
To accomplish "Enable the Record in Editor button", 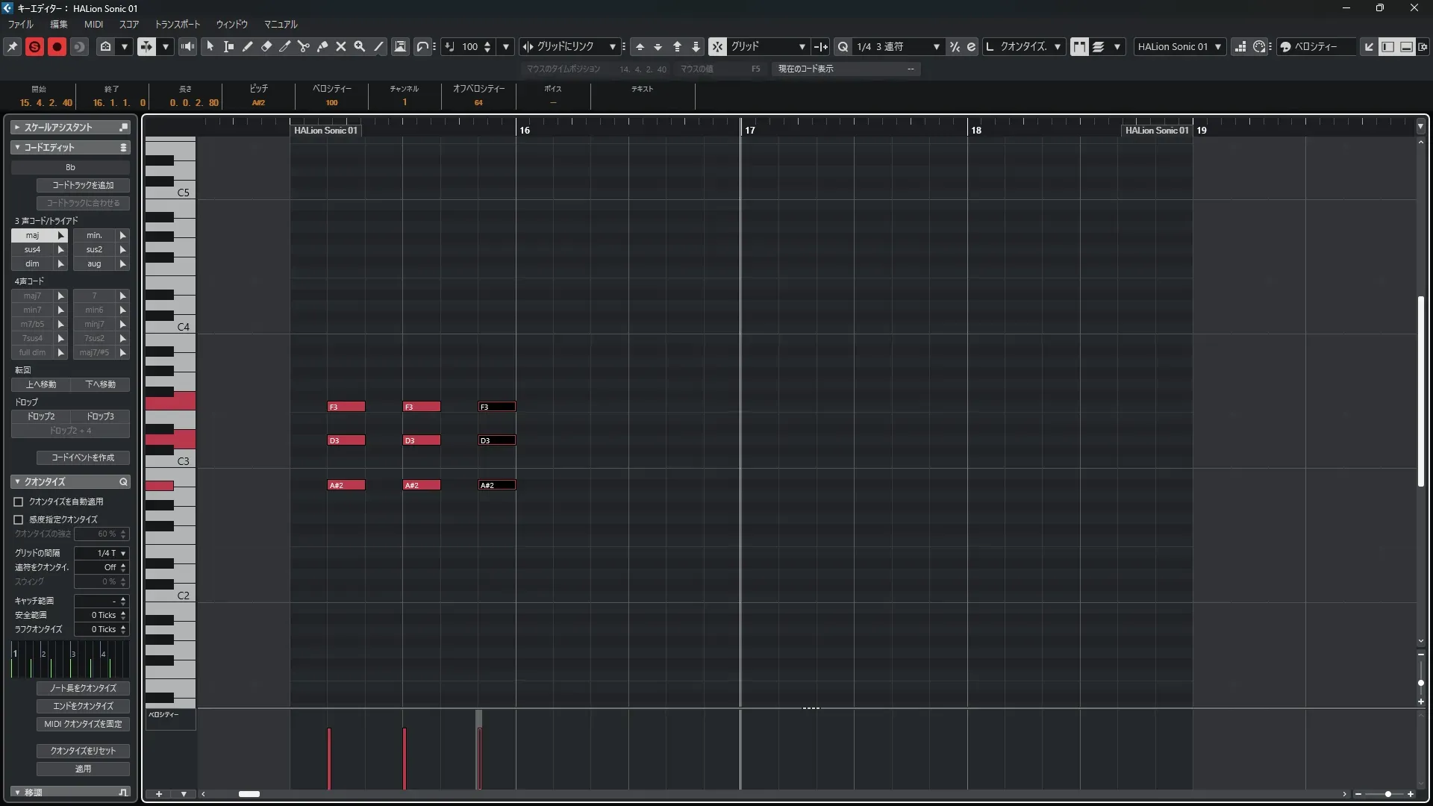I will (x=57, y=46).
